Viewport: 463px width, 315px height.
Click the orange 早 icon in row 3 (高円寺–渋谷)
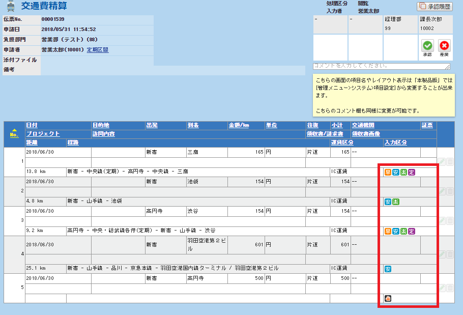[388, 231]
